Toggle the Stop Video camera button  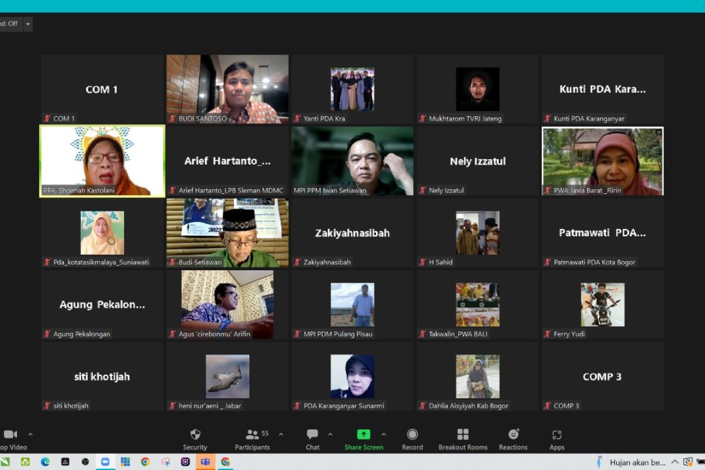[x=11, y=438]
